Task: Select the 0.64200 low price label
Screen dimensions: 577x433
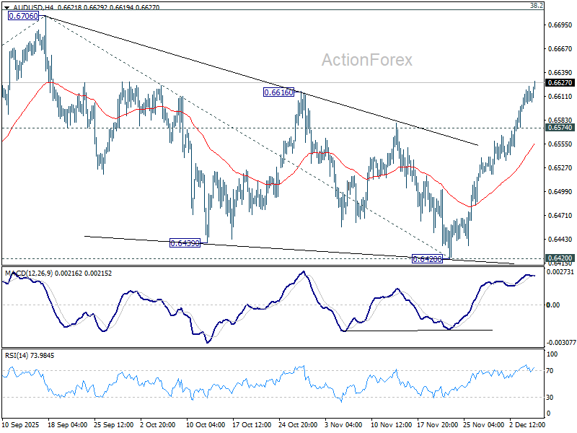Action: 427,259
